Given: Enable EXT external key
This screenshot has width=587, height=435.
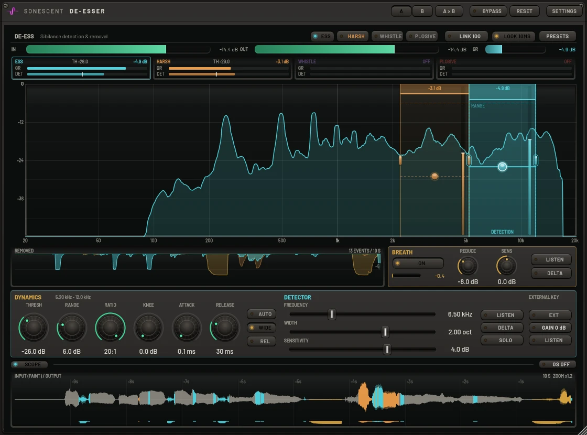Looking at the screenshot, I should pos(550,315).
